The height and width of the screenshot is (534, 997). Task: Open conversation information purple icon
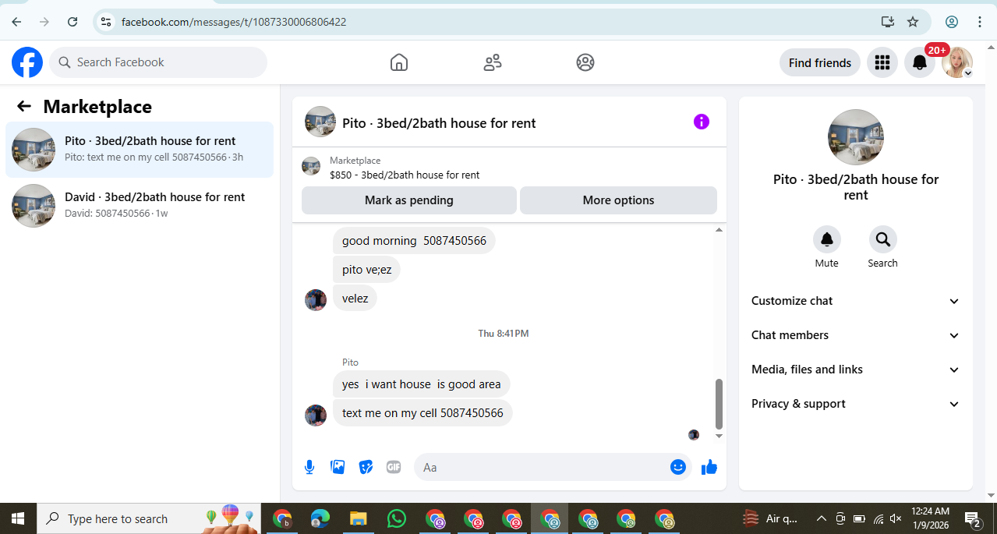pyautogui.click(x=702, y=122)
